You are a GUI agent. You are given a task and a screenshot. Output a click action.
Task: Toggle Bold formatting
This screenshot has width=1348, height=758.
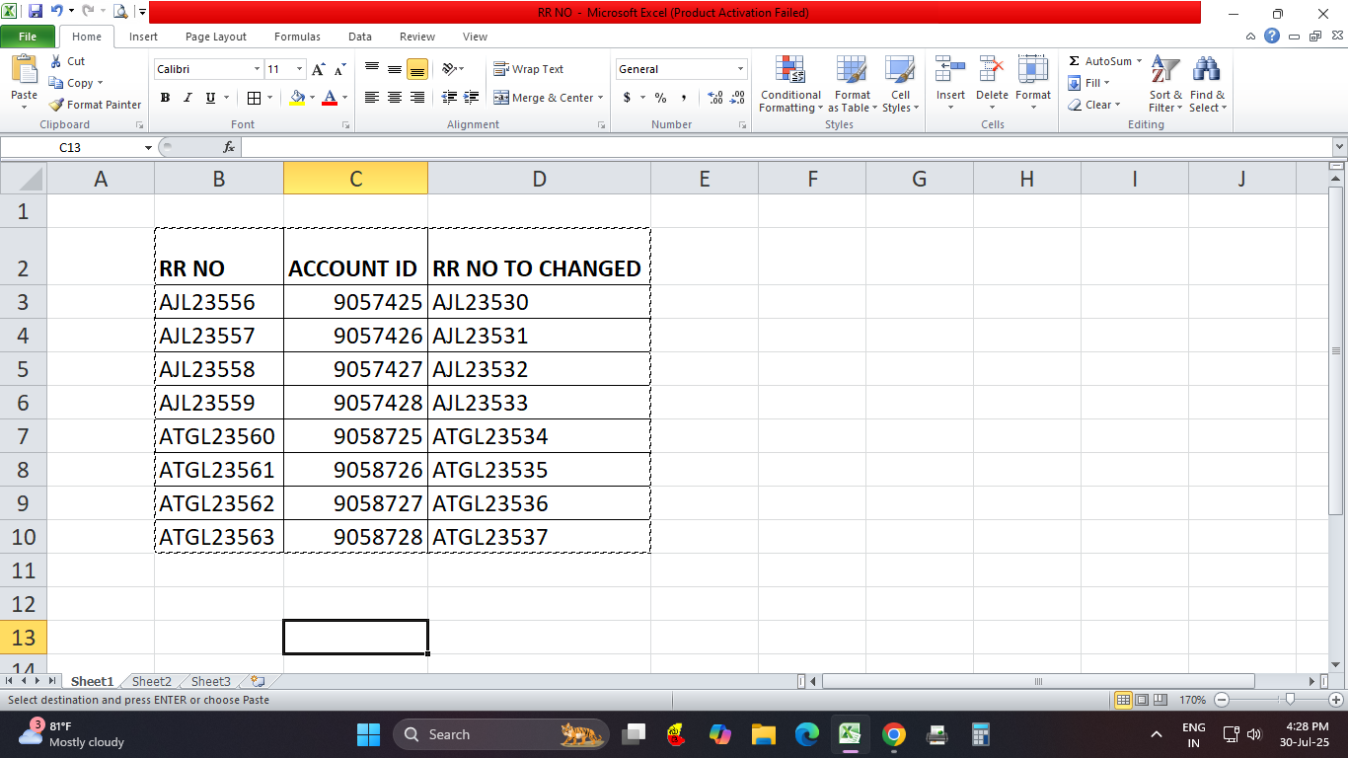(x=165, y=98)
